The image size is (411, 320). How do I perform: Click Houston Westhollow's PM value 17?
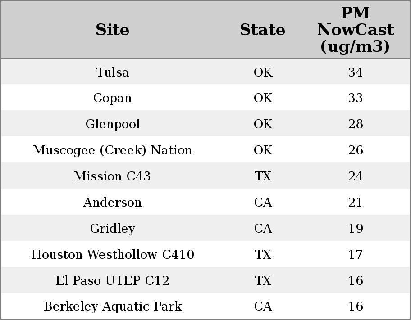coord(355,255)
